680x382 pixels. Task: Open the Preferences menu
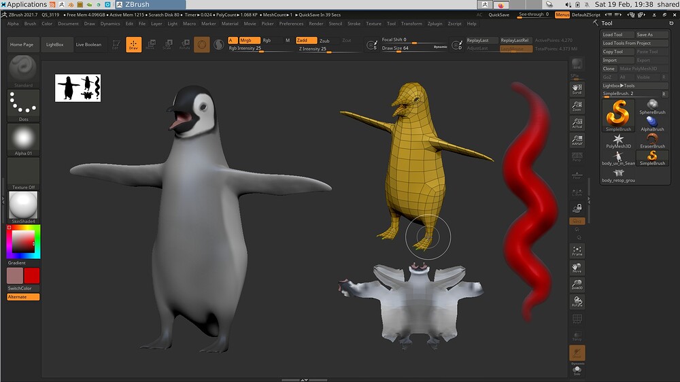[291, 24]
